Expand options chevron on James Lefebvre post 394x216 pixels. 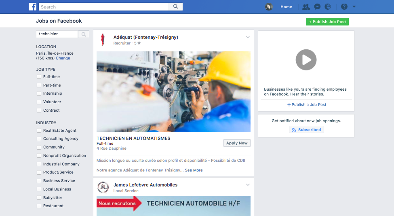(x=248, y=184)
